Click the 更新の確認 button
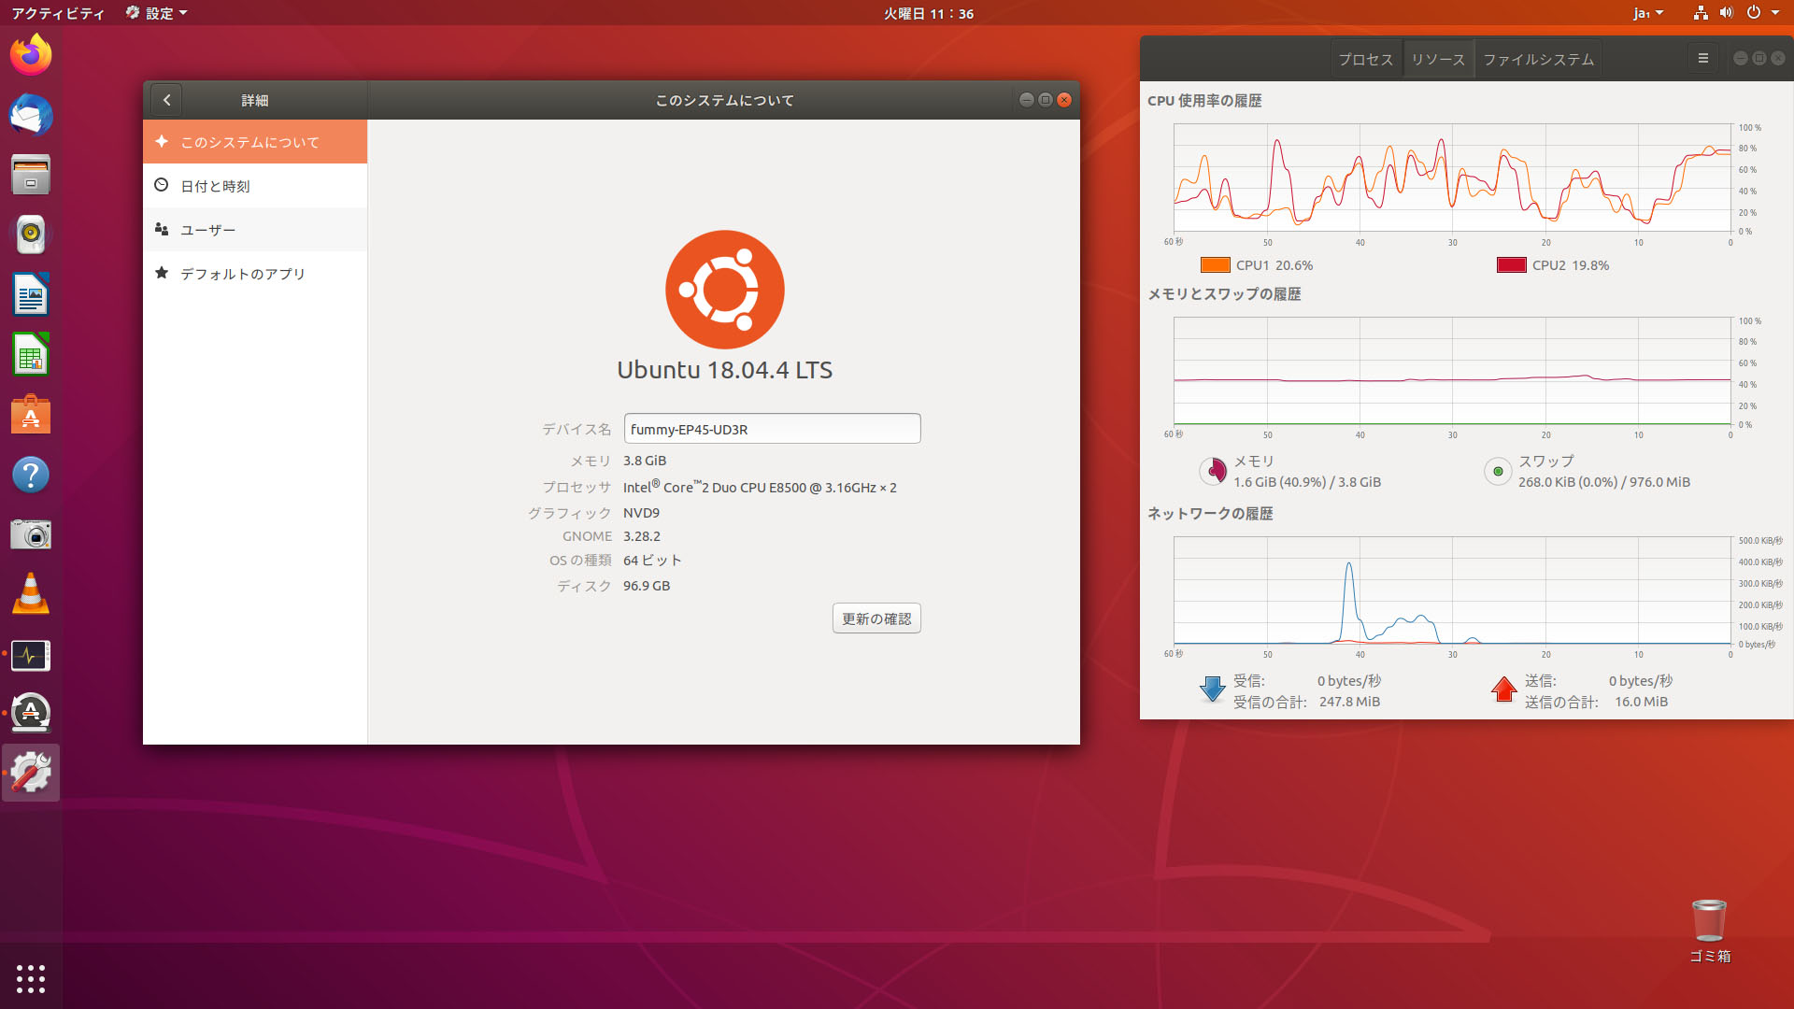 876,618
